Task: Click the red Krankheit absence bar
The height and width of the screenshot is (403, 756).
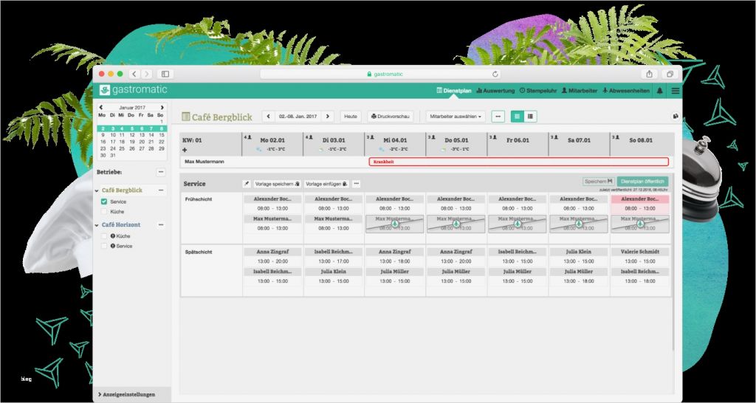Action: point(518,162)
